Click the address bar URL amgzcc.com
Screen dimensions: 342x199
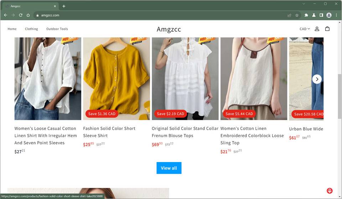click(50, 15)
